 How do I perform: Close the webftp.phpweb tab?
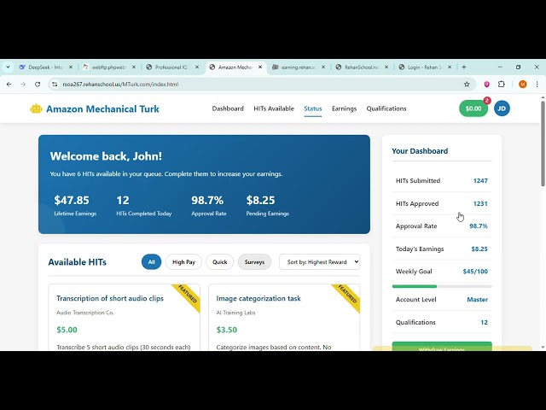pos(134,67)
